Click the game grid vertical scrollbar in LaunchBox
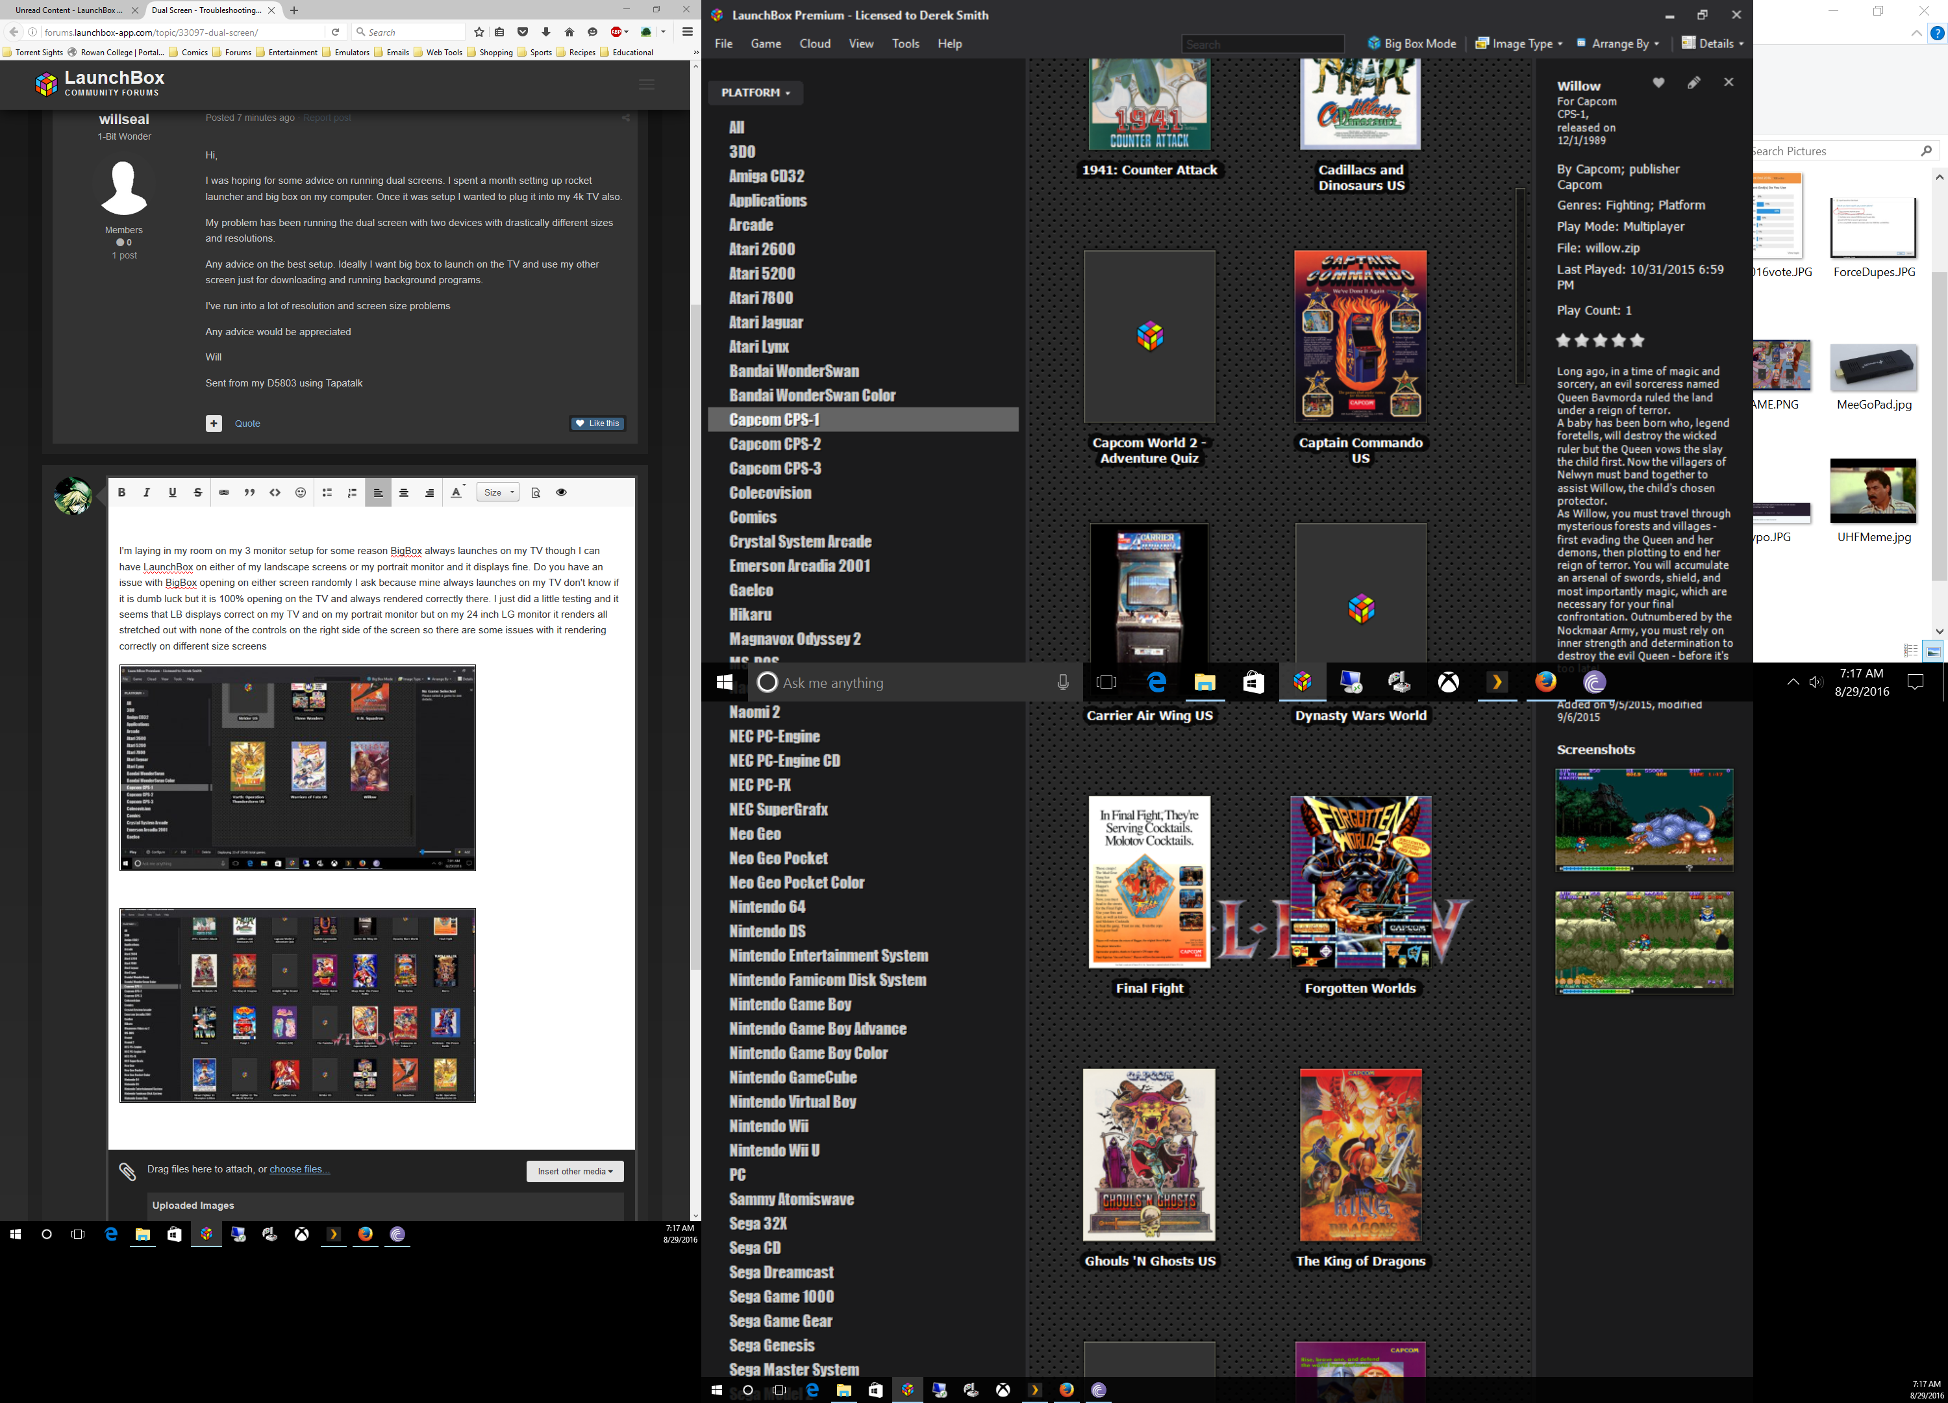The width and height of the screenshot is (1948, 1403). pyautogui.click(x=1519, y=285)
